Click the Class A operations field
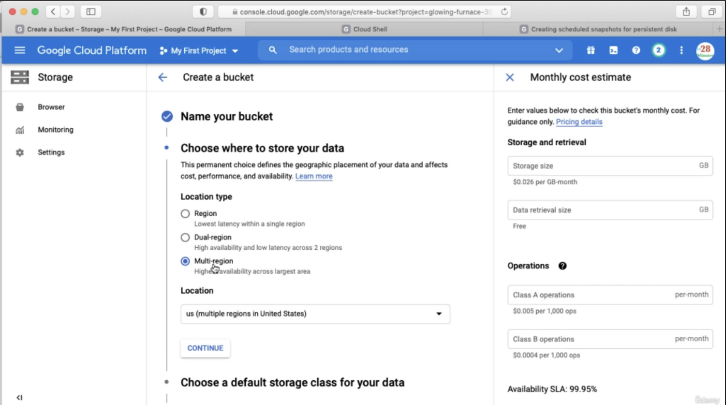Screen dimensions: 726x405 tap(610, 295)
